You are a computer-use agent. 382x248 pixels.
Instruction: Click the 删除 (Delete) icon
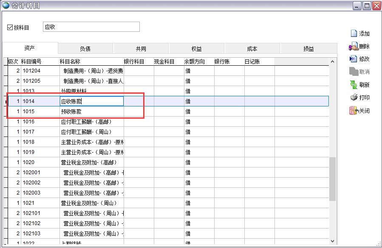coord(354,47)
